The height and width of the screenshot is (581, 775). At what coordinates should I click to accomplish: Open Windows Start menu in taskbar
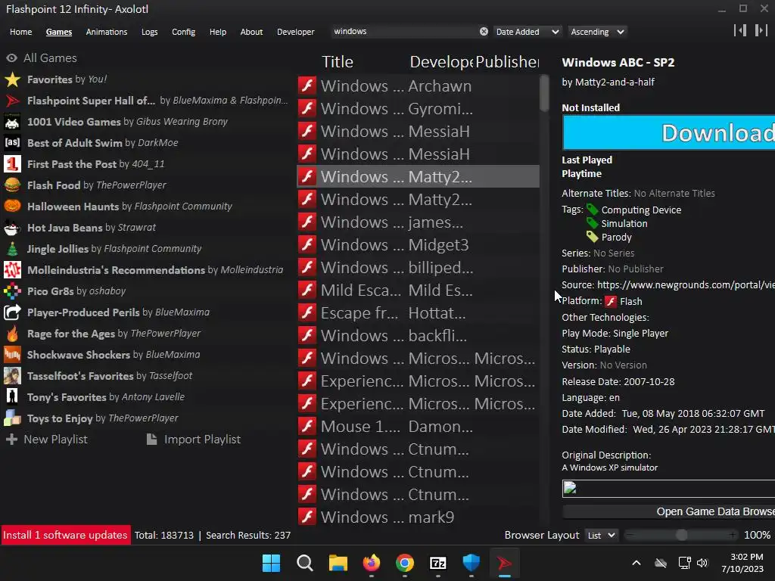coord(271,563)
